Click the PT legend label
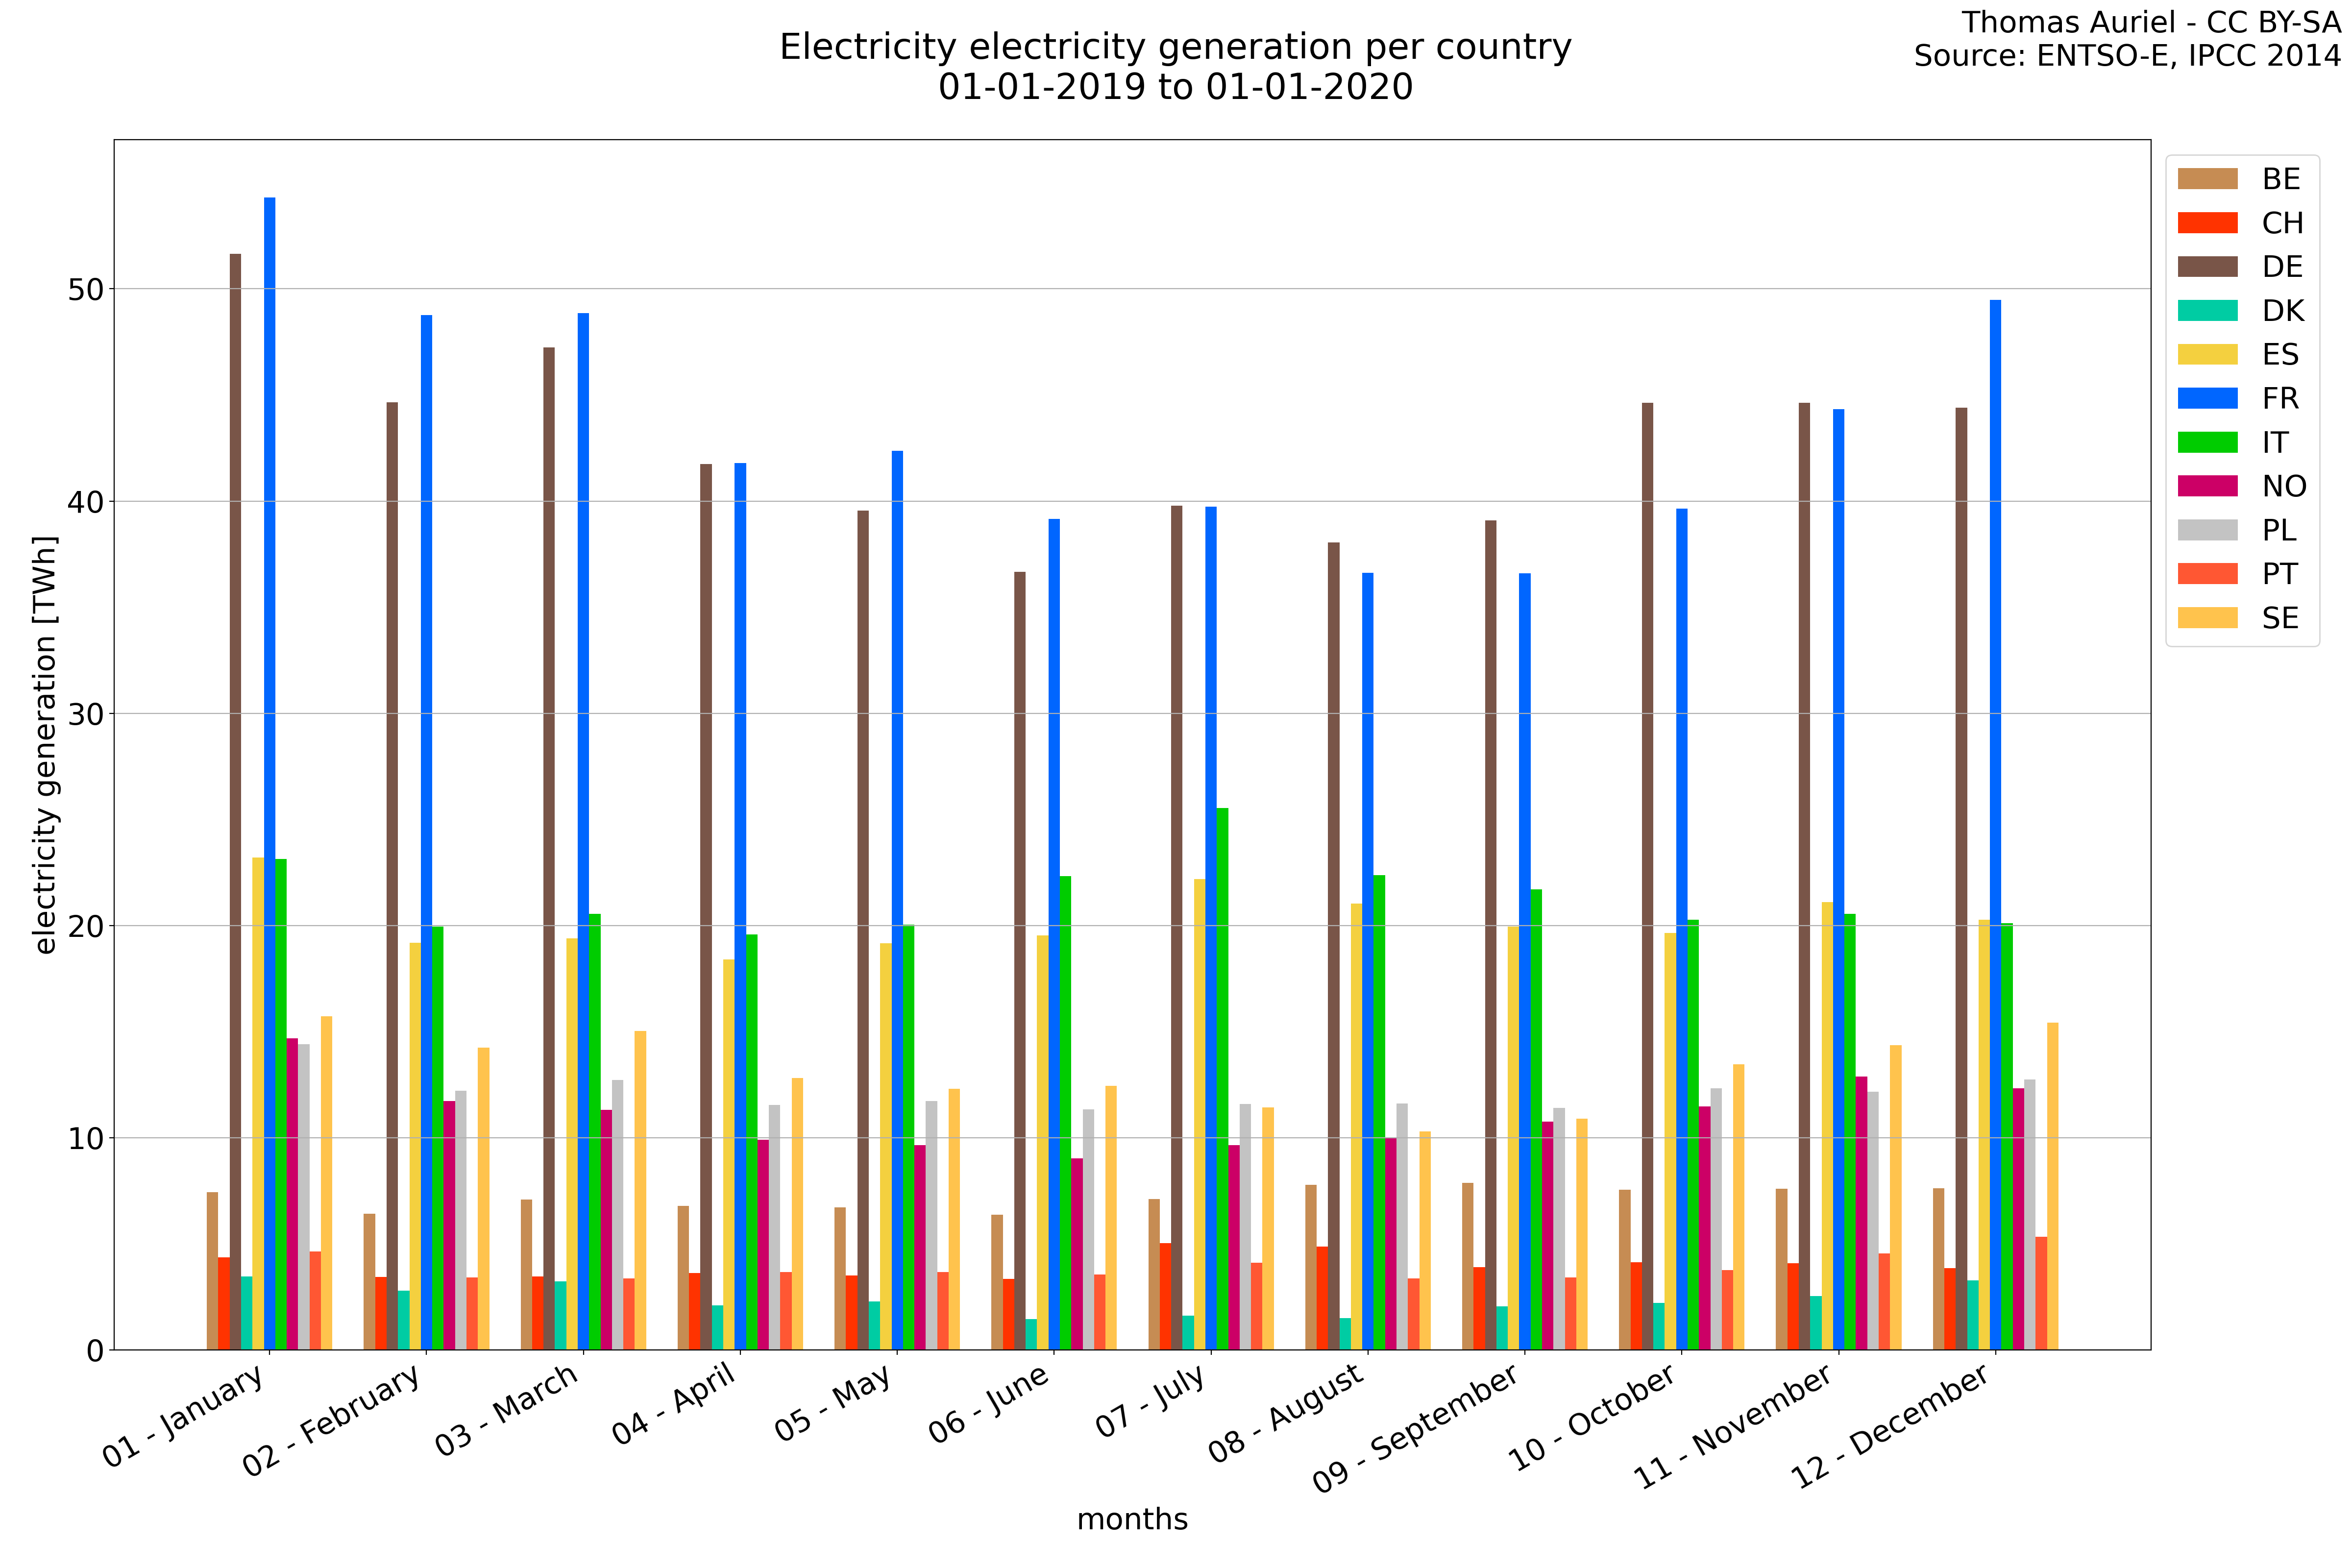Viewport: 2352px width, 1568px height. (x=2279, y=574)
